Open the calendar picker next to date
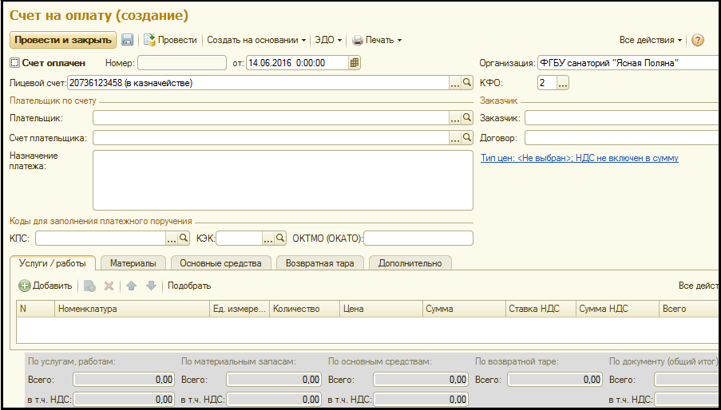 pos(355,62)
